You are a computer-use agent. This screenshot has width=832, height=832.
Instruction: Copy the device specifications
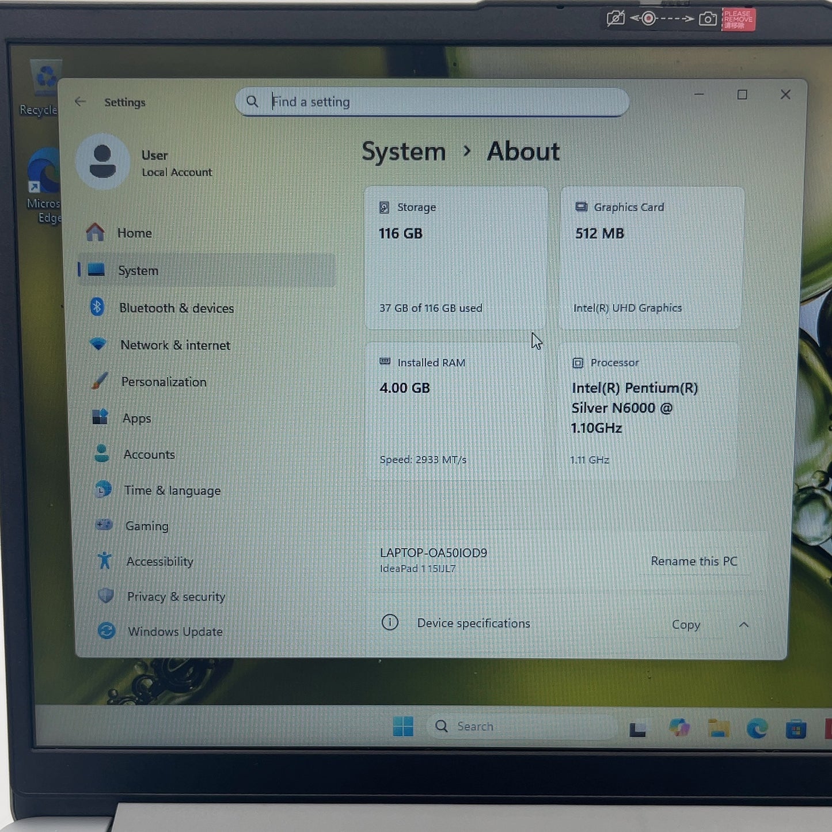[686, 625]
